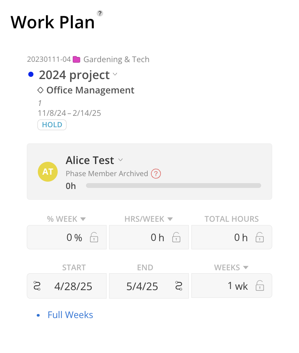Toggle the lock on Total Hours field
Viewport: 299px width, 353px height.
[260, 238]
